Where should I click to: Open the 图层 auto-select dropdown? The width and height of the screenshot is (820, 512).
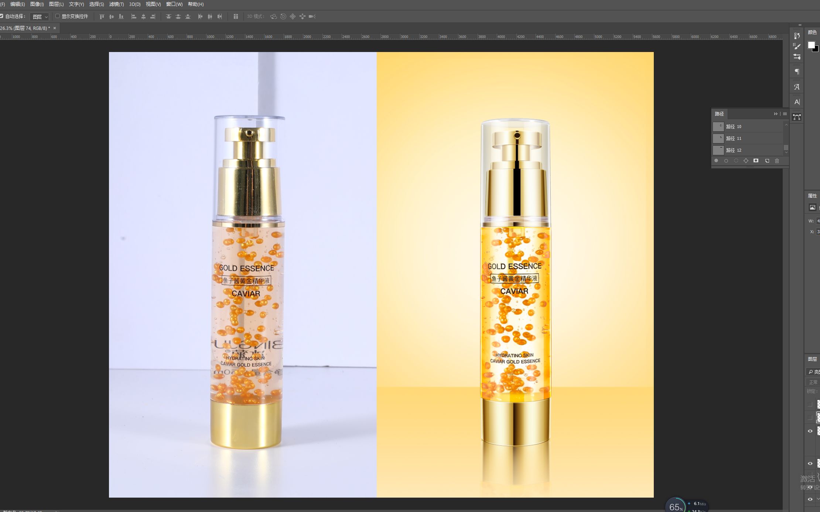click(x=40, y=17)
